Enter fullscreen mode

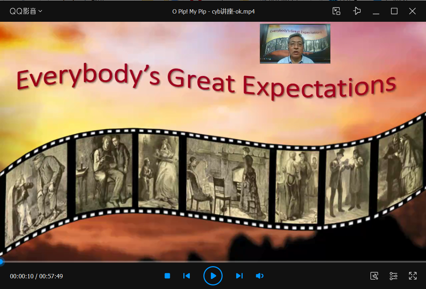click(x=413, y=276)
